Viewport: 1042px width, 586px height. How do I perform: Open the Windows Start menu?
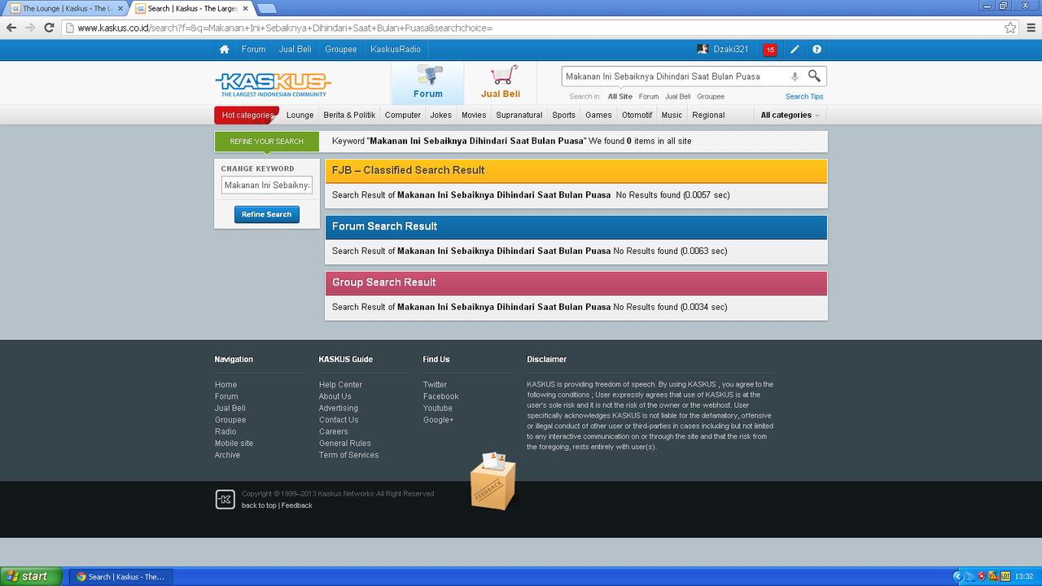pyautogui.click(x=30, y=576)
